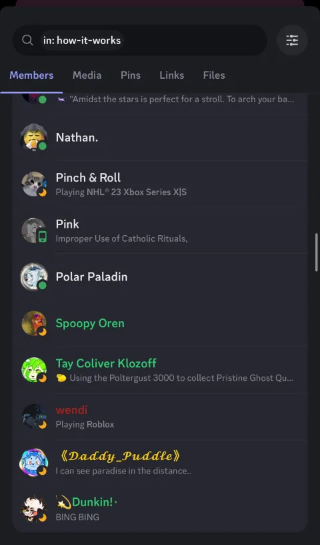The width and height of the screenshot is (320, 545).
Task: Click the magnifying glass search icon
Action: coord(27,40)
